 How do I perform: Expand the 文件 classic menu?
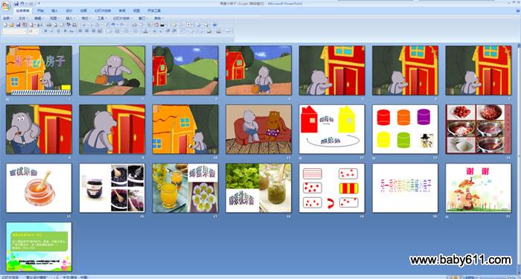pyautogui.click(x=24, y=19)
